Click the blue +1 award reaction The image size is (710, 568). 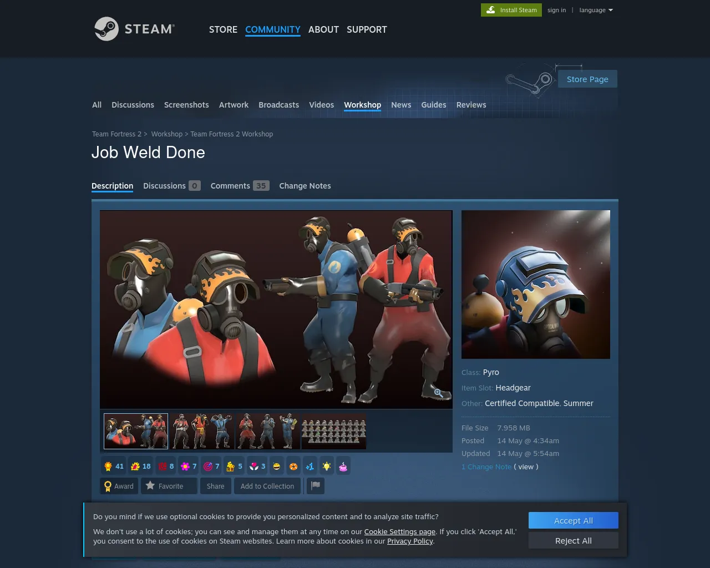[x=310, y=466]
